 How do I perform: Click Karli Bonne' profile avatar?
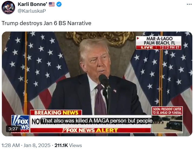(8, 8)
